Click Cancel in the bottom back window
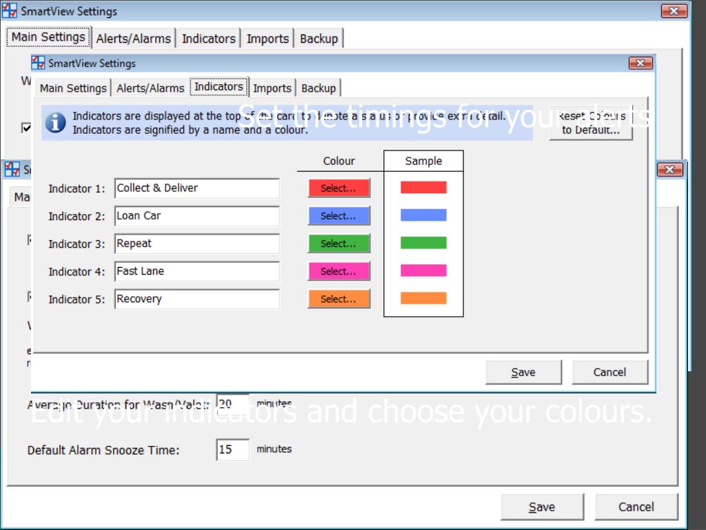Image resolution: width=706 pixels, height=530 pixels. tap(636, 507)
